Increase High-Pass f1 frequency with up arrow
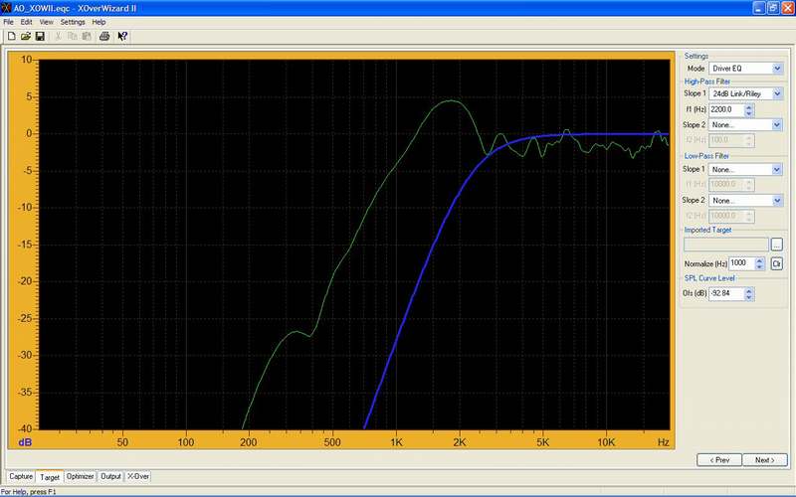 [749, 106]
